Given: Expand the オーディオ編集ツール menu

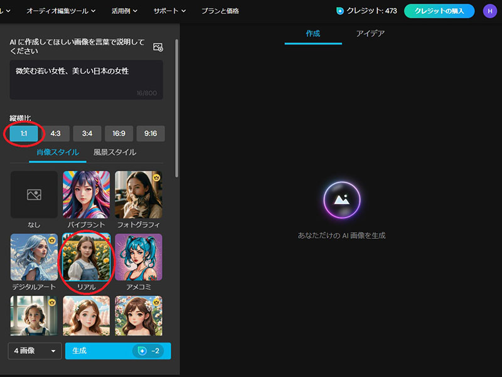Looking at the screenshot, I should coord(61,11).
